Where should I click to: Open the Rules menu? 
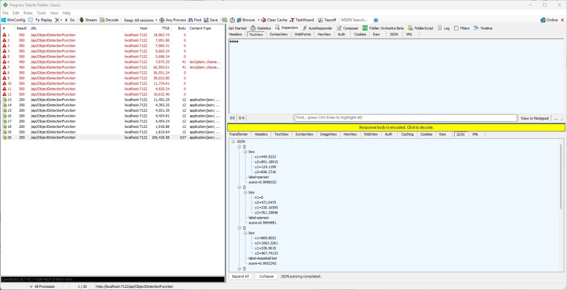pos(28,13)
